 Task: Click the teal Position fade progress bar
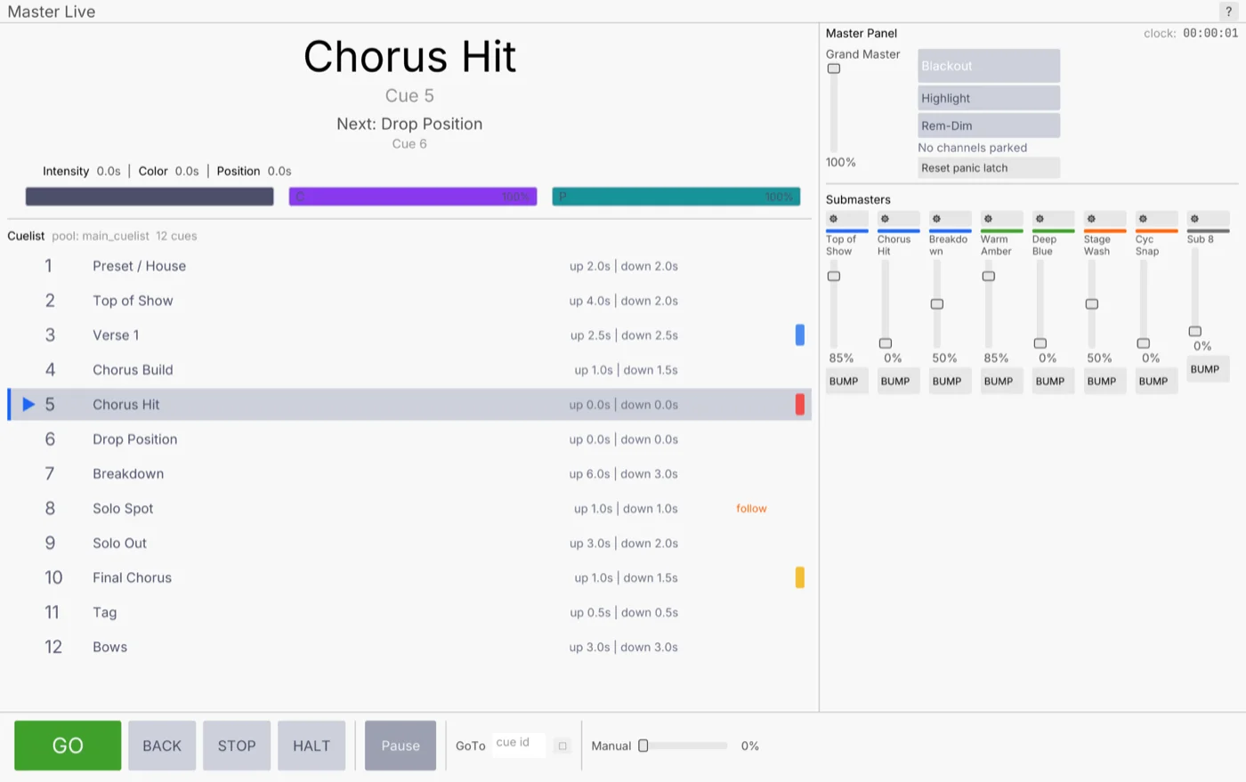[676, 197]
